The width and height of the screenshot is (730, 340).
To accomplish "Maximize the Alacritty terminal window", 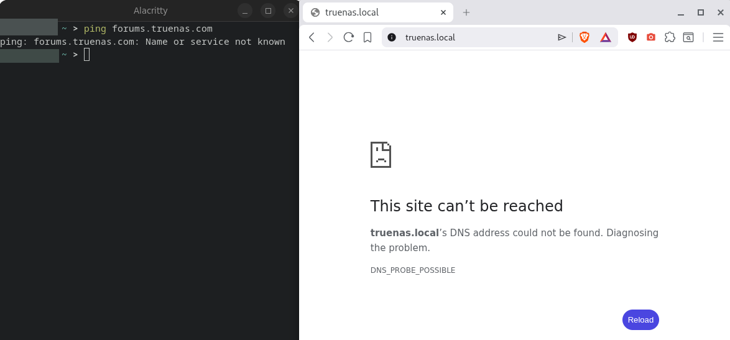I will (x=268, y=11).
